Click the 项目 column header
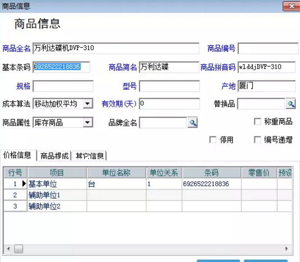The width and height of the screenshot is (300, 262). (x=57, y=173)
